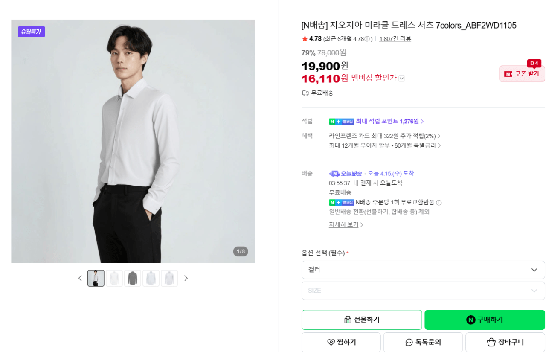This screenshot has width=546, height=352.
Task: Click the 선물하기 gift button
Action: coord(361,320)
